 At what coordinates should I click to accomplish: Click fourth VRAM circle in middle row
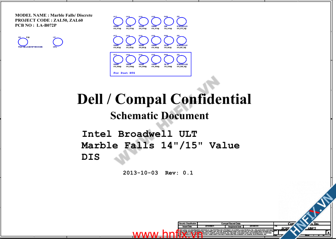pos(156,40)
